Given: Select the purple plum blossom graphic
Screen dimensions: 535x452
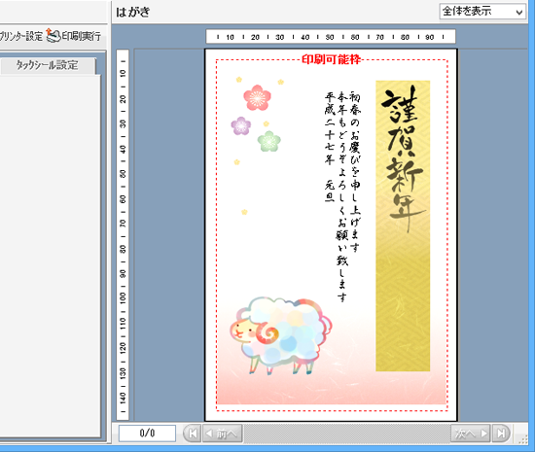Looking at the screenshot, I should pyautogui.click(x=241, y=125).
